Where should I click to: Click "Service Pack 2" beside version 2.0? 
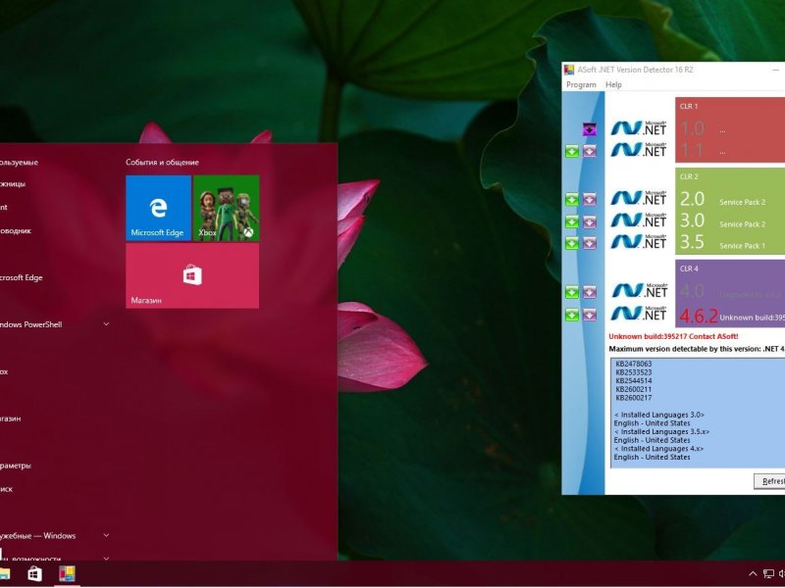tap(743, 203)
